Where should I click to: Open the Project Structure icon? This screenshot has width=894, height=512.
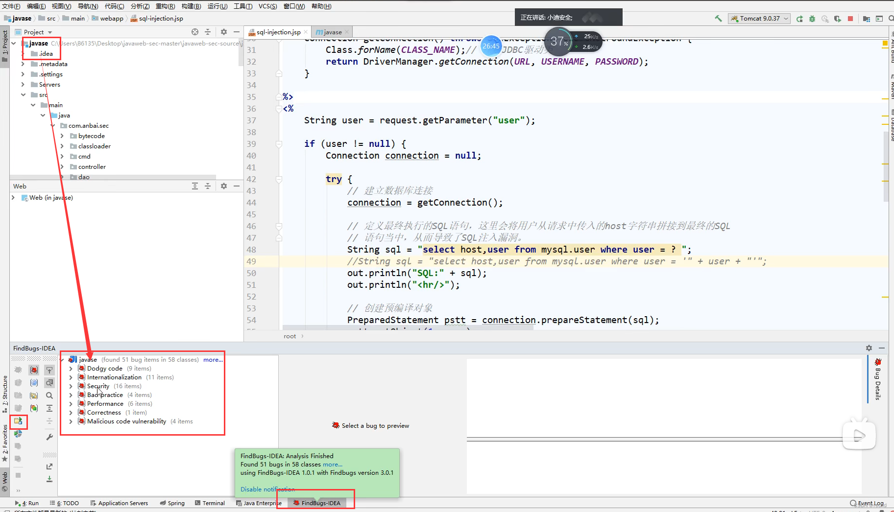867,19
